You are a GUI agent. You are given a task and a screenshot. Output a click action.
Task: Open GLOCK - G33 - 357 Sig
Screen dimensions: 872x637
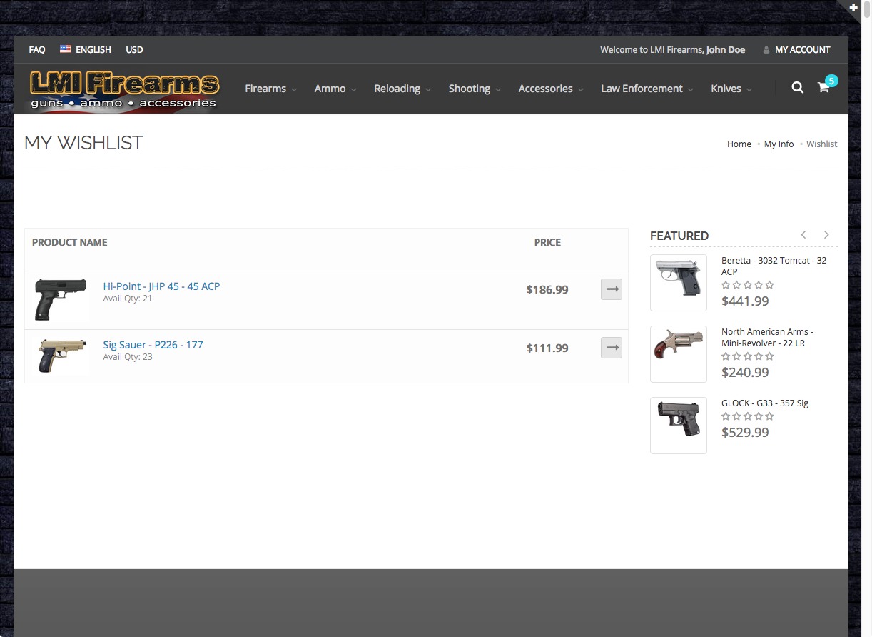coord(765,403)
